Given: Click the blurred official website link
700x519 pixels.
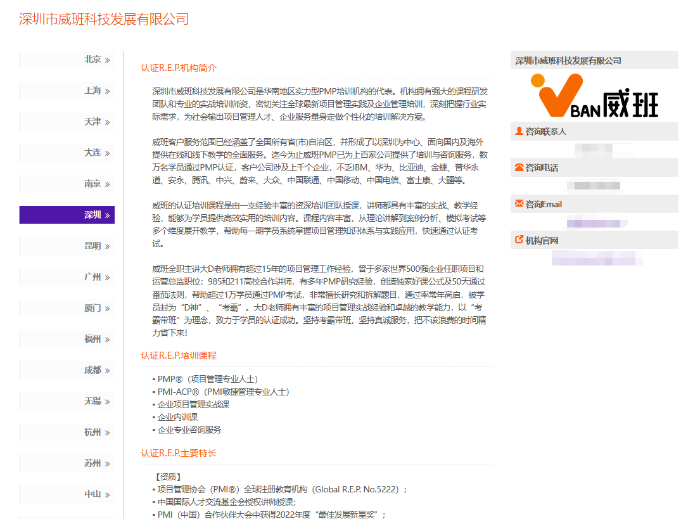Looking at the screenshot, I should point(597,258).
